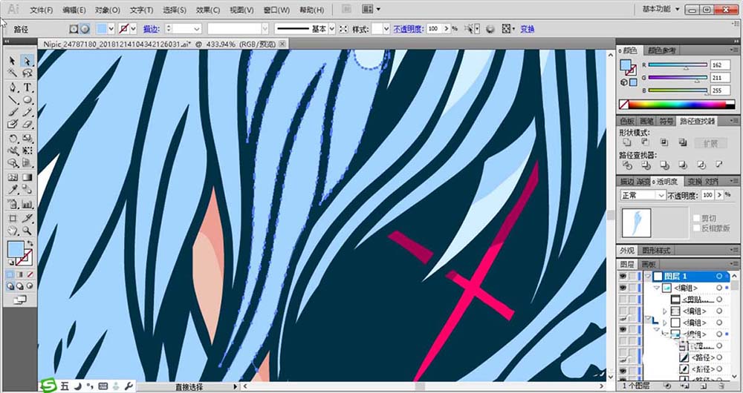Select the Column Graph tool
The width and height of the screenshot is (743, 393).
27,205
